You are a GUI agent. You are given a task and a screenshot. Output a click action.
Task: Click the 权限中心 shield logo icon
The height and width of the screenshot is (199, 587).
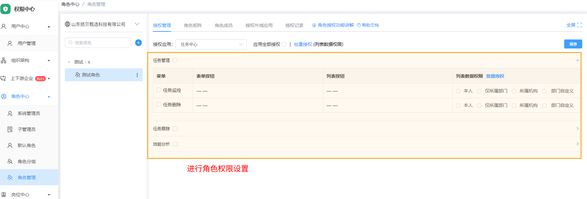click(x=5, y=9)
